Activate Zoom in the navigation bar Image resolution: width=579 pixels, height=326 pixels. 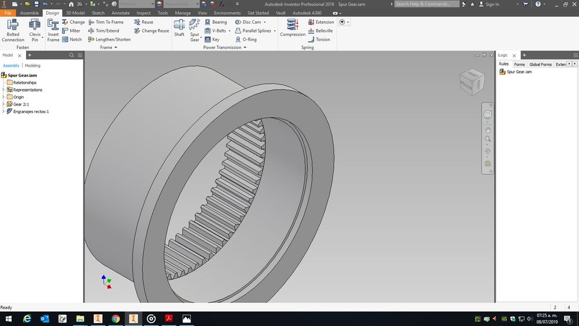tap(487, 139)
